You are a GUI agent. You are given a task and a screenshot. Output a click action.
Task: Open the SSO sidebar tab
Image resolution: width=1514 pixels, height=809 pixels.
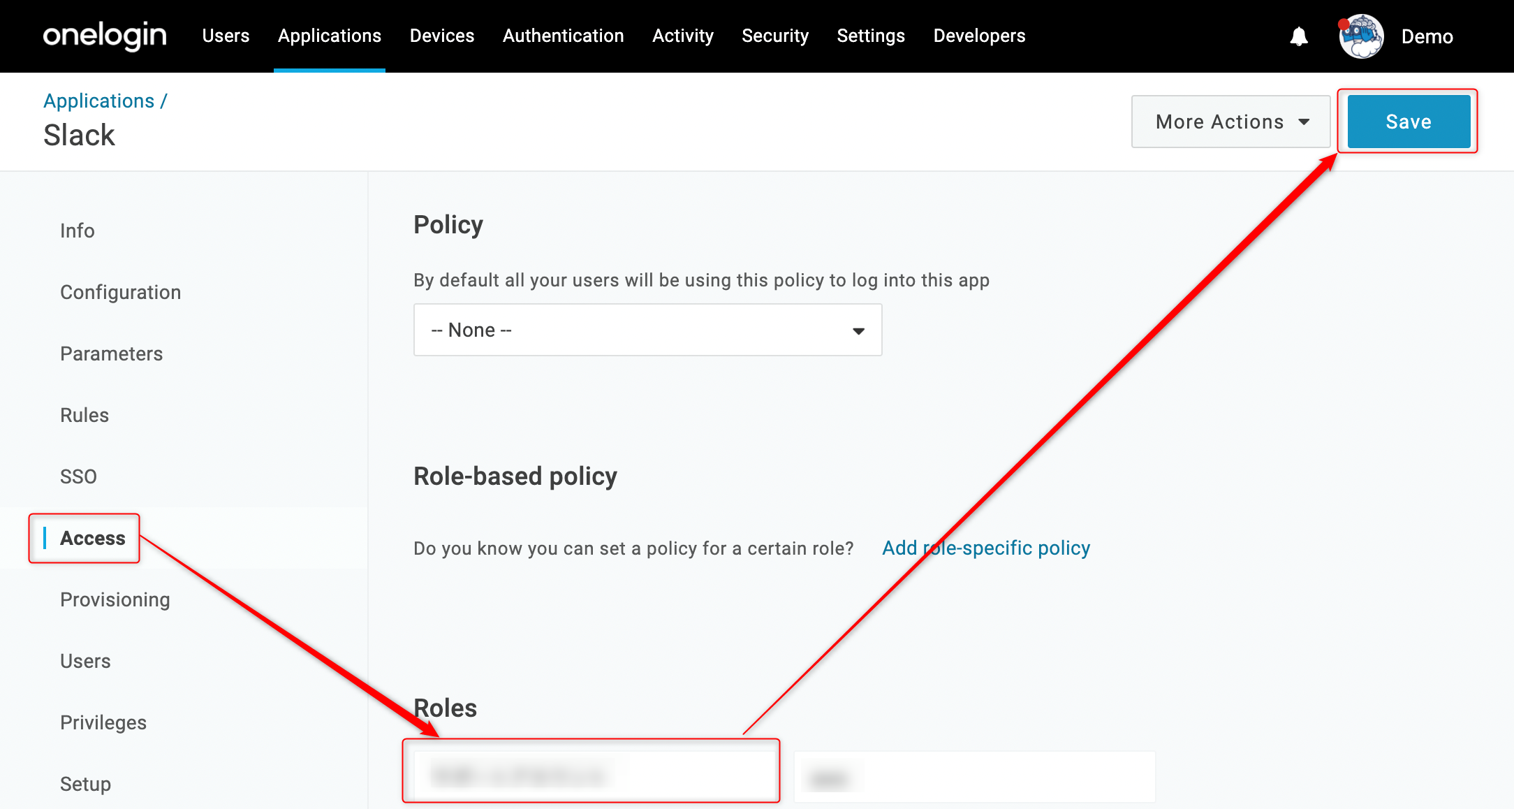pyautogui.click(x=78, y=476)
